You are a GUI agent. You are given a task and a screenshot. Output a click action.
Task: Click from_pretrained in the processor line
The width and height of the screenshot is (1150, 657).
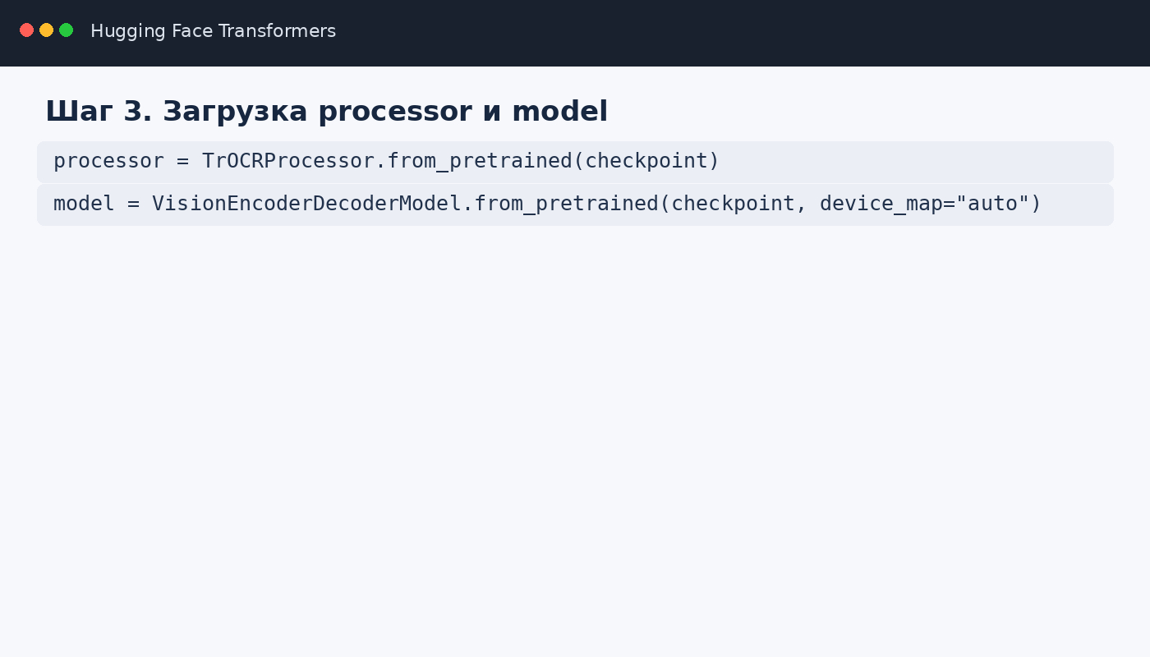(479, 161)
